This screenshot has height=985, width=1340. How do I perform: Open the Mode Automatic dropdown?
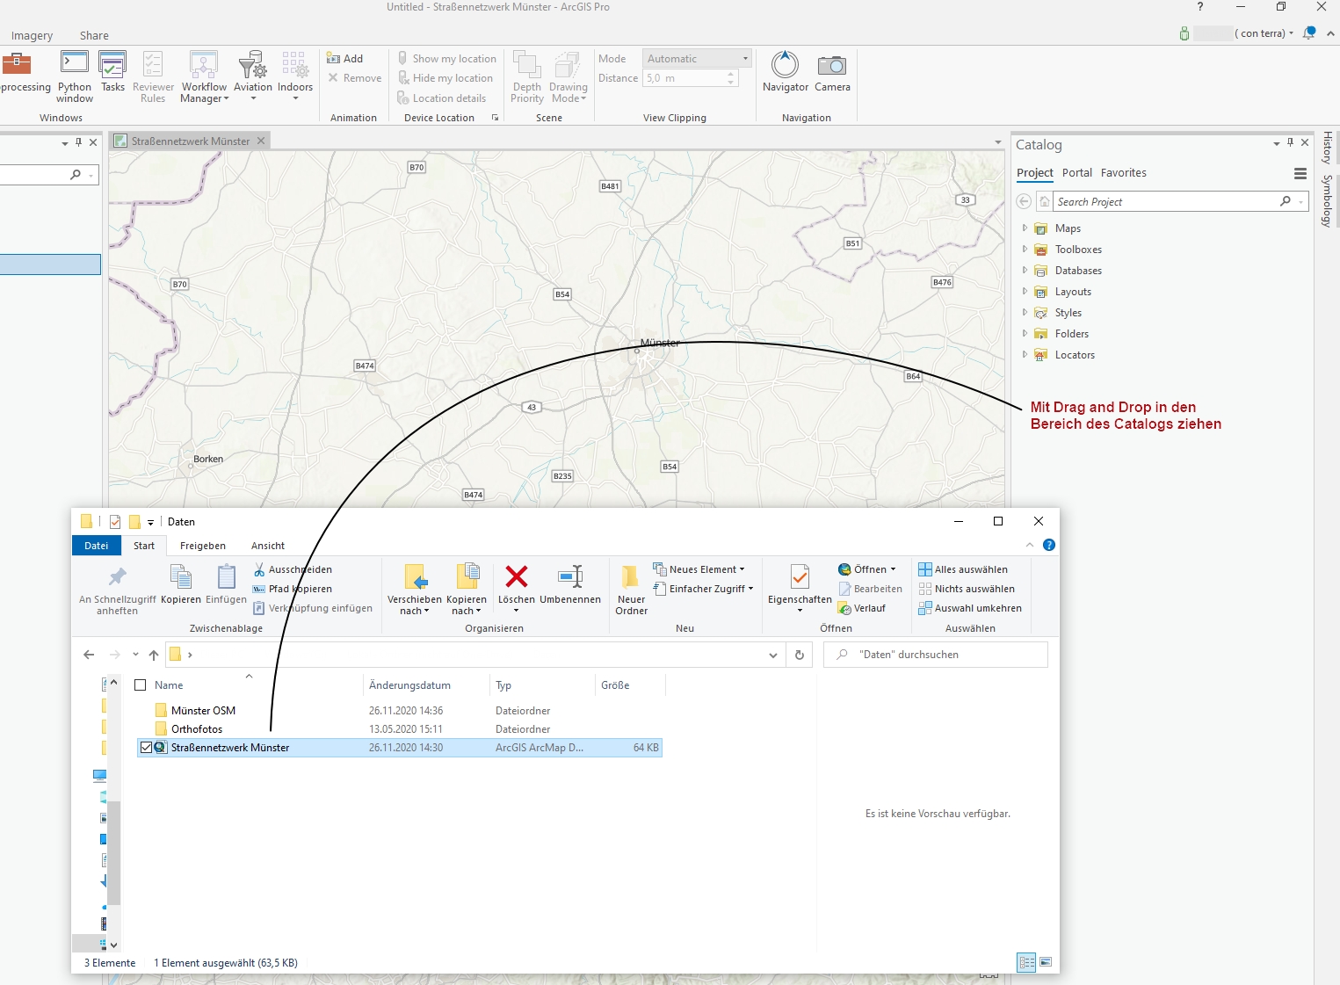(698, 59)
